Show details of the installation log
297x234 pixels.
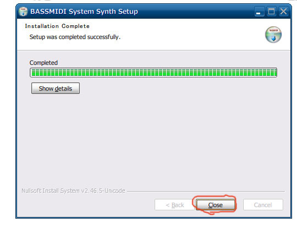click(56, 88)
